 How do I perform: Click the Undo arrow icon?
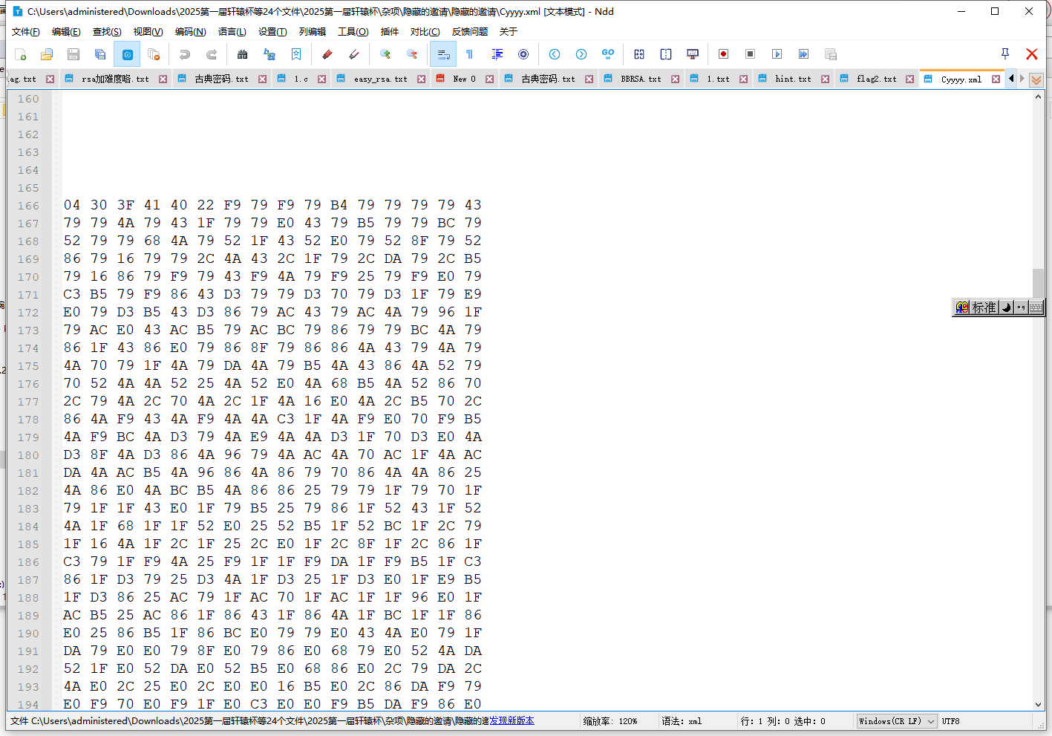click(x=185, y=54)
